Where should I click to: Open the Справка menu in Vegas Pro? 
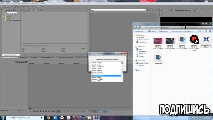point(42,4)
